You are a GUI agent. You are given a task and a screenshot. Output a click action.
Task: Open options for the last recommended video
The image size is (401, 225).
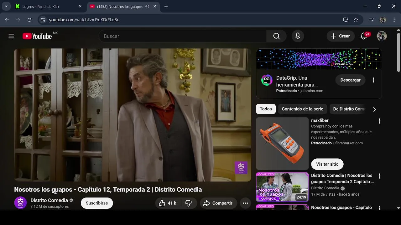[379, 208]
